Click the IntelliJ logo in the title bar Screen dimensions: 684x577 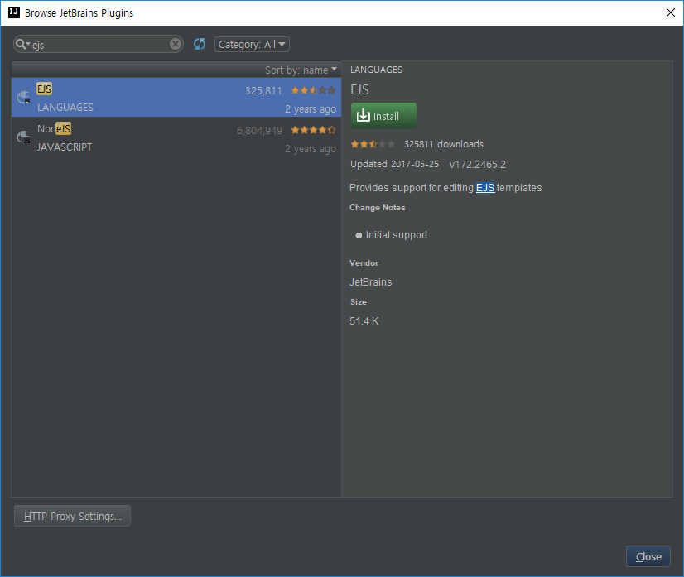coord(14,12)
